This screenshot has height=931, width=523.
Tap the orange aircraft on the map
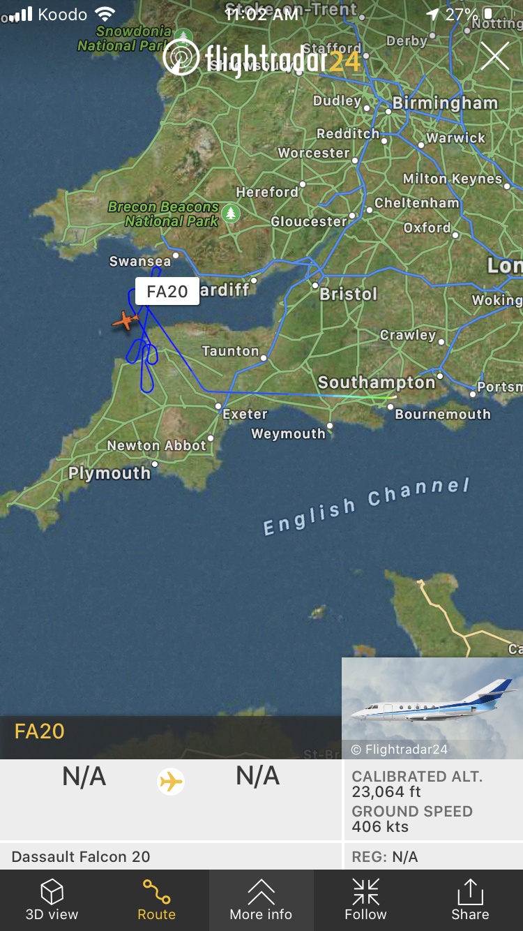coord(126,320)
